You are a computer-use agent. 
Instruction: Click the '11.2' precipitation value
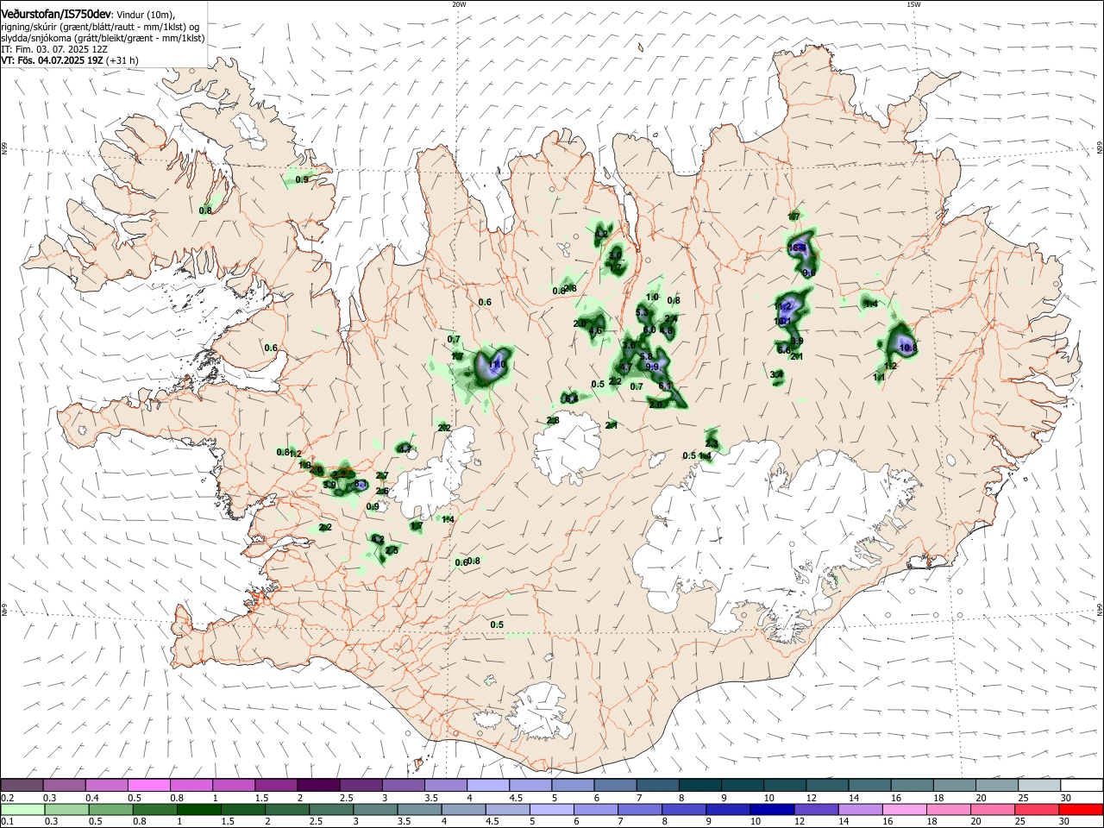(x=783, y=307)
